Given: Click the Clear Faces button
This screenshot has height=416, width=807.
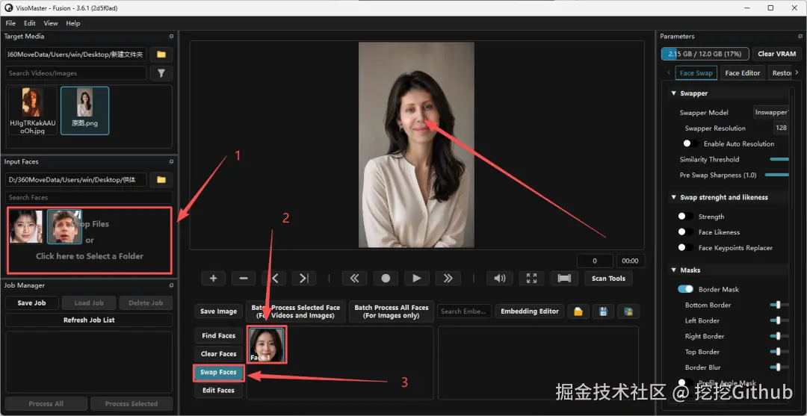Looking at the screenshot, I should point(219,354).
